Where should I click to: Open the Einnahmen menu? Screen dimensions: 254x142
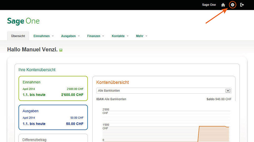[41, 36]
